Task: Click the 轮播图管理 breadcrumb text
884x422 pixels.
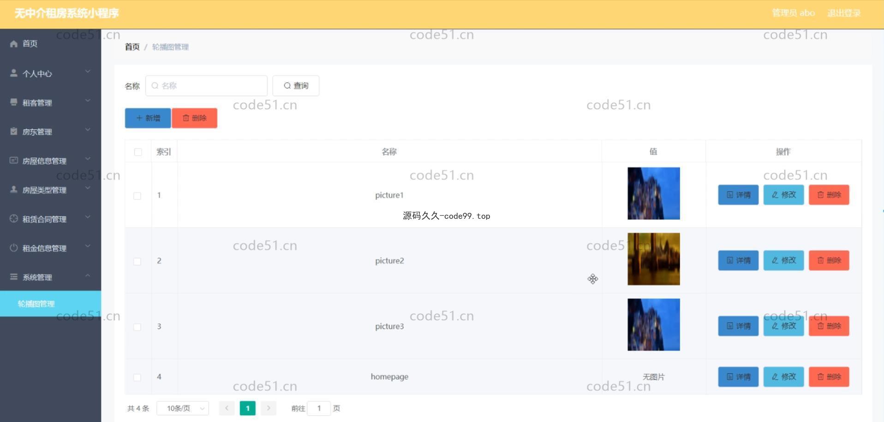Action: pyautogui.click(x=170, y=47)
